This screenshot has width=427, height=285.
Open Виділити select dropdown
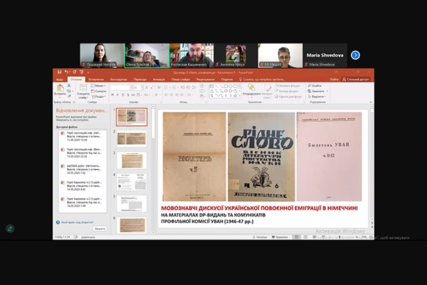(317, 97)
